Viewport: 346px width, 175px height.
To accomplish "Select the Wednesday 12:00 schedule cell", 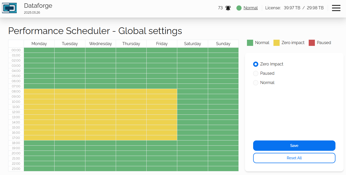I will tap(101, 112).
